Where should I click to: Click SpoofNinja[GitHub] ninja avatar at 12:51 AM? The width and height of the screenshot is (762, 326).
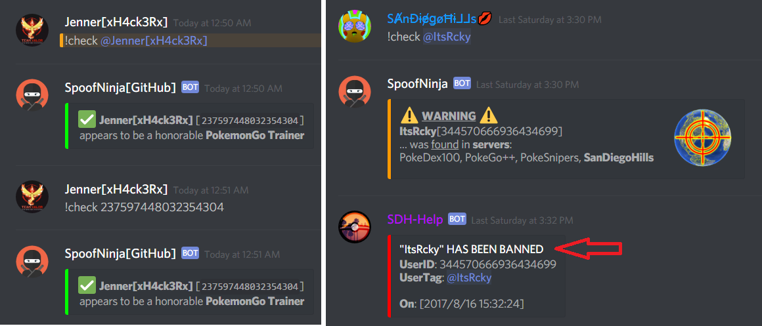pyautogui.click(x=32, y=262)
